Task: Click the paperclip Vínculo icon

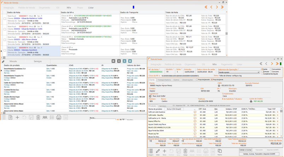Action: pyautogui.click(x=3, y=62)
